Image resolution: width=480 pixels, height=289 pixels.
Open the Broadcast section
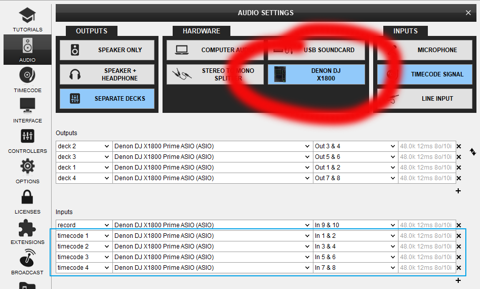coord(27,262)
